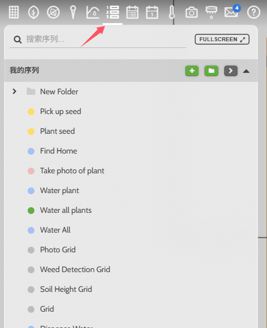
Task: Open the Photos camera icon
Action: point(191,12)
